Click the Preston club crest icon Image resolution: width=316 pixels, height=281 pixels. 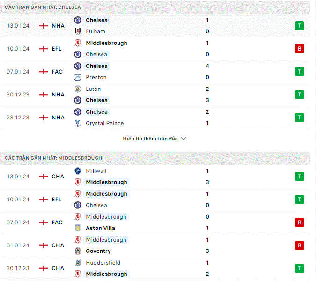click(78, 77)
